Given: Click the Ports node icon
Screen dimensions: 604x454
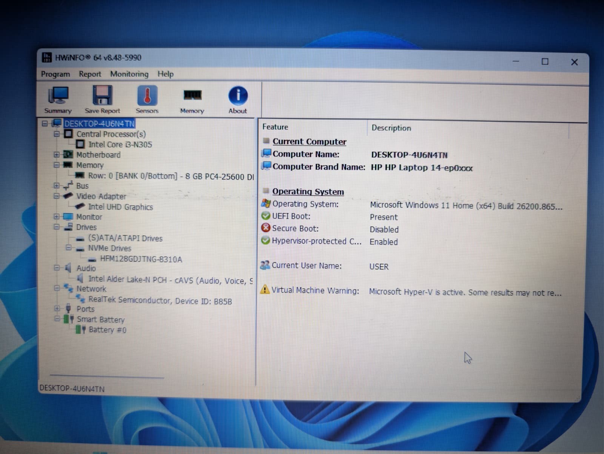Looking at the screenshot, I should tap(69, 308).
